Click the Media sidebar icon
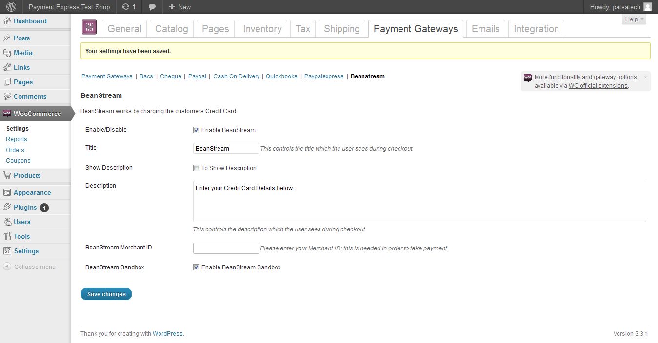658x343 pixels. point(7,53)
